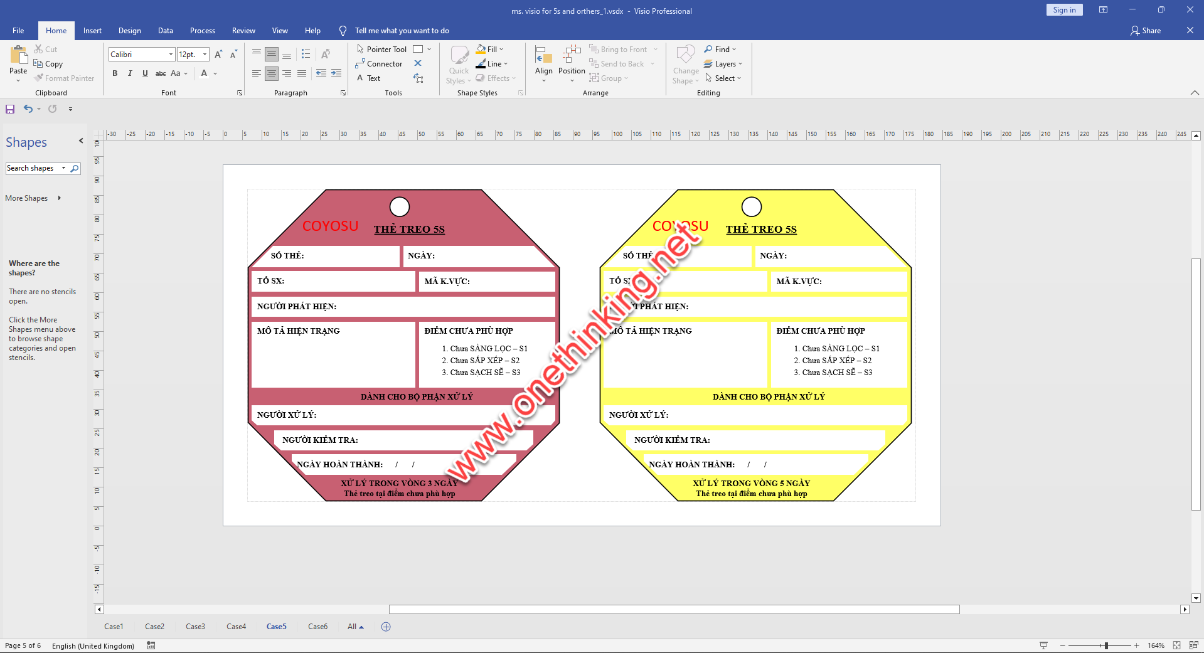
Task: Toggle italic formatting
Action: coord(130,73)
